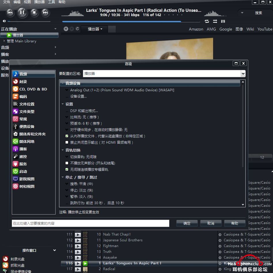Screen dimensions: 273x273
Task: Collapse the 音频设备 section
Action: click(62, 83)
